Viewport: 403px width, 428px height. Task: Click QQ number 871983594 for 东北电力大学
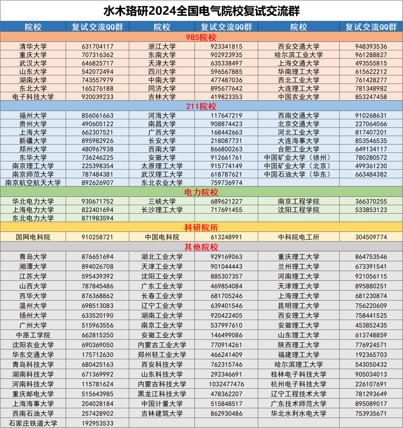(97, 218)
